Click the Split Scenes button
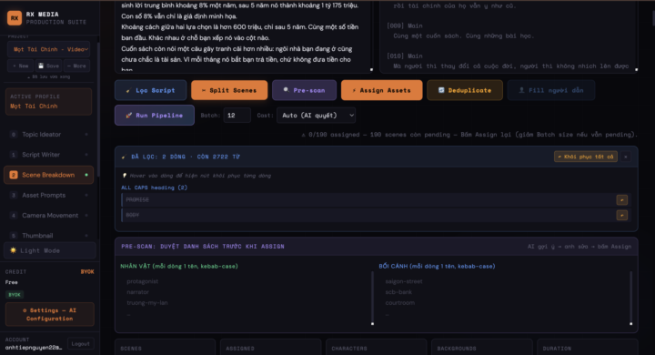655x355 pixels. (x=229, y=90)
